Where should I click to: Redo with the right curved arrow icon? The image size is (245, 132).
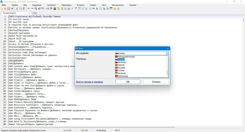[x=32, y=9]
